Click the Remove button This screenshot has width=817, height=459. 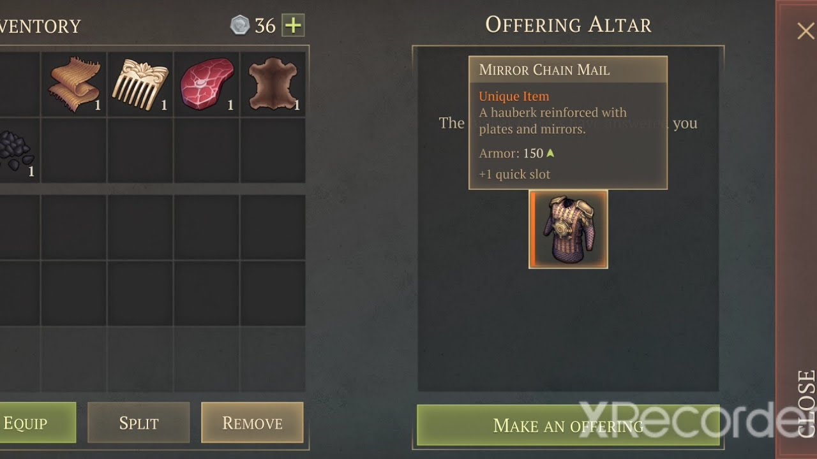[252, 423]
